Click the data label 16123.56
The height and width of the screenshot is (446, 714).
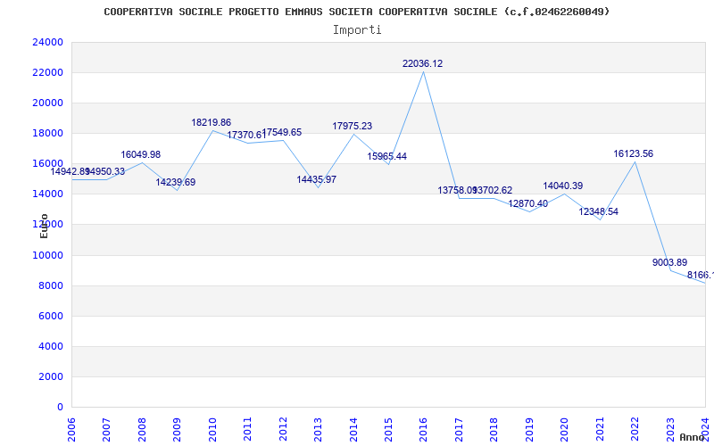(634, 153)
